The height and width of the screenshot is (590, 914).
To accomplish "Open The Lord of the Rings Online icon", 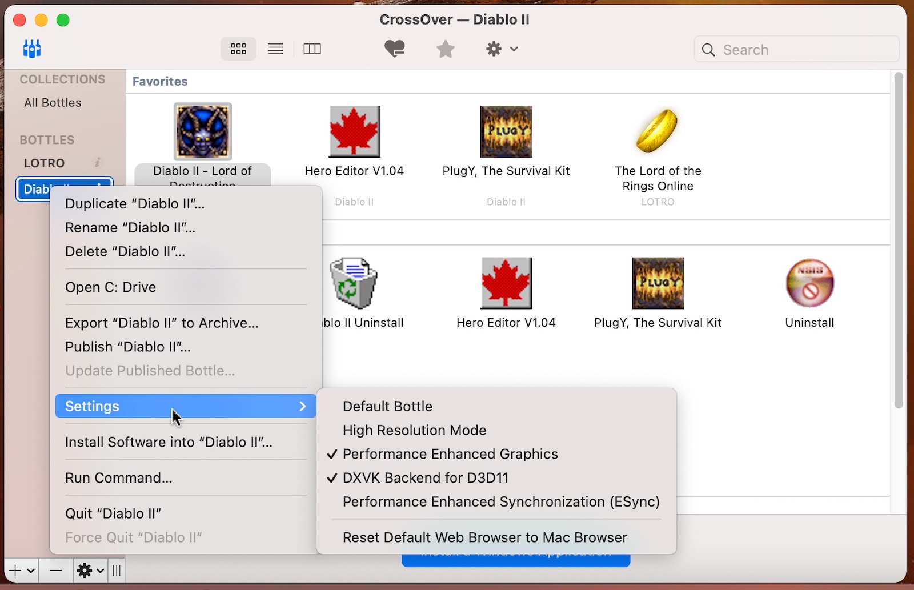I will coord(658,131).
